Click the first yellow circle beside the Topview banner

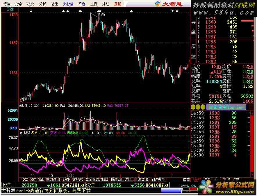pos(193,107)
